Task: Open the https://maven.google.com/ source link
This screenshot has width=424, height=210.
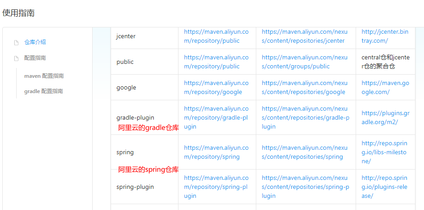Action: (x=385, y=88)
